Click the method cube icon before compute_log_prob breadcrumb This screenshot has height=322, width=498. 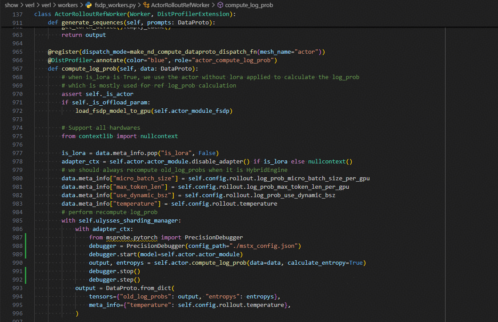pyautogui.click(x=220, y=5)
